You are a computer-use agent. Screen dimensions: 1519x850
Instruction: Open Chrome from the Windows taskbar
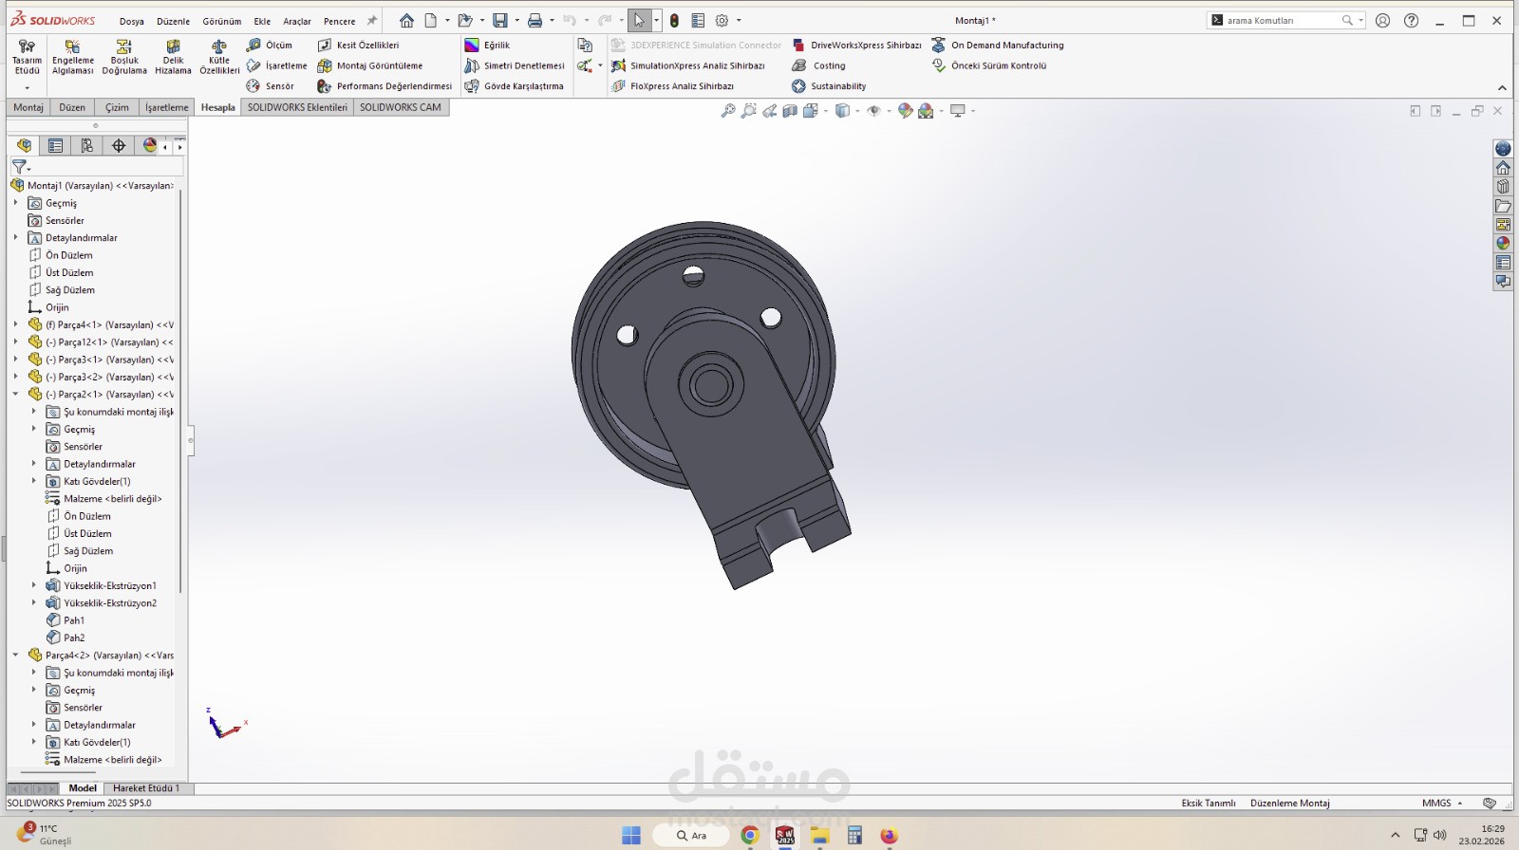(x=750, y=836)
